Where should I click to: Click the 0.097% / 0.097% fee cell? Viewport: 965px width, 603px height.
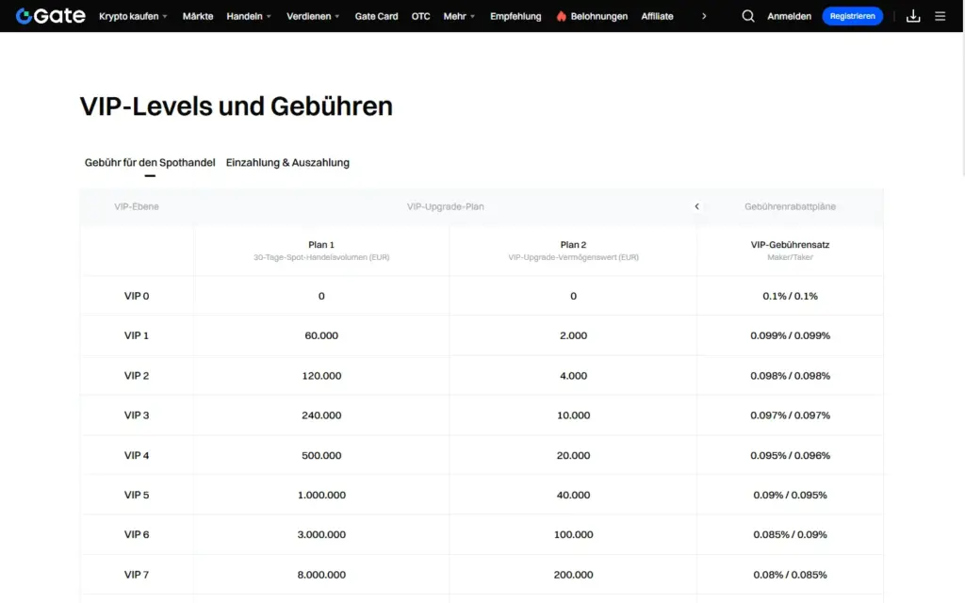[x=790, y=416]
